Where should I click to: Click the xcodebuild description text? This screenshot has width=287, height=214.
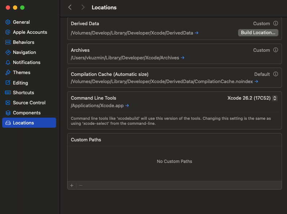pyautogui.click(x=171, y=121)
